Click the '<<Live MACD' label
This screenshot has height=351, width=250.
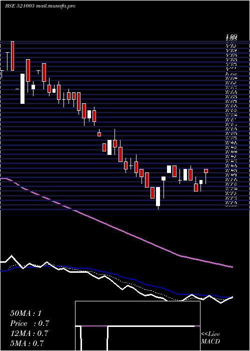click(x=210, y=338)
